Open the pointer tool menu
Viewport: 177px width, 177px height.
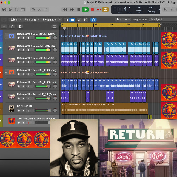[x=119, y=19]
